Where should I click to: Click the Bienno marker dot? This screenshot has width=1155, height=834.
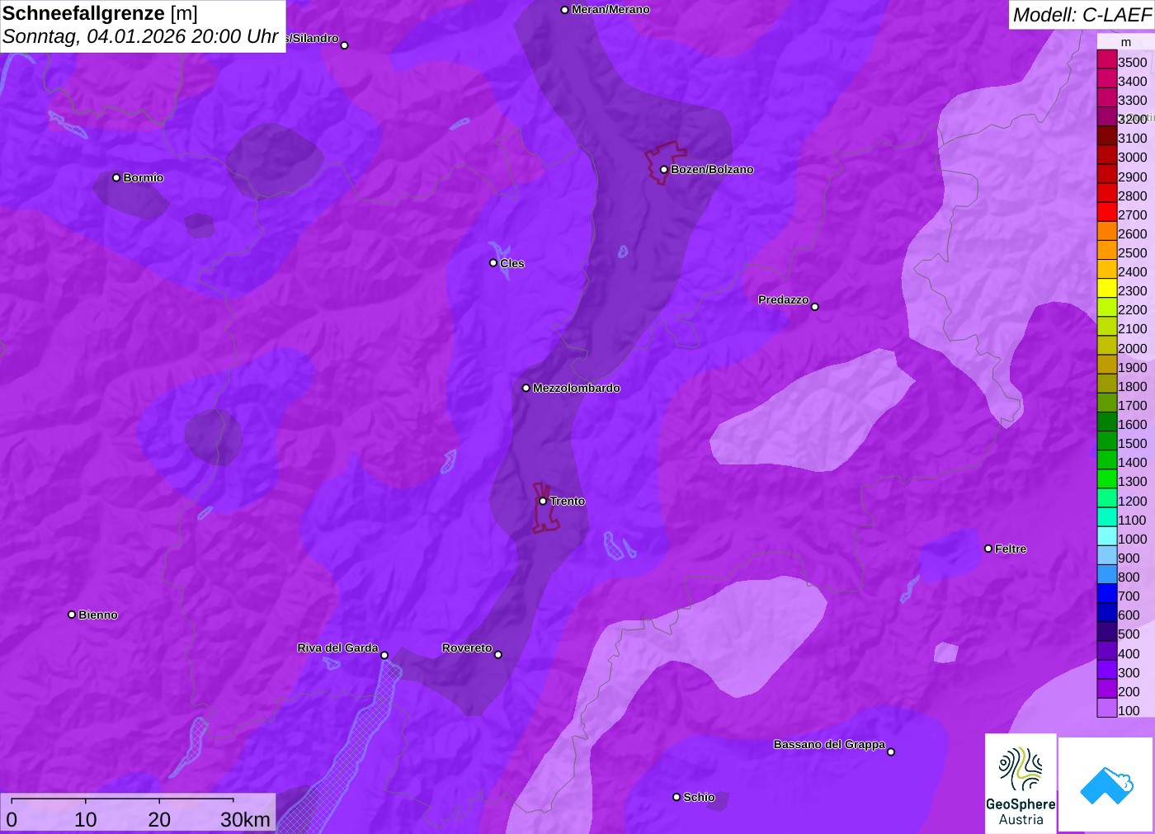(72, 615)
